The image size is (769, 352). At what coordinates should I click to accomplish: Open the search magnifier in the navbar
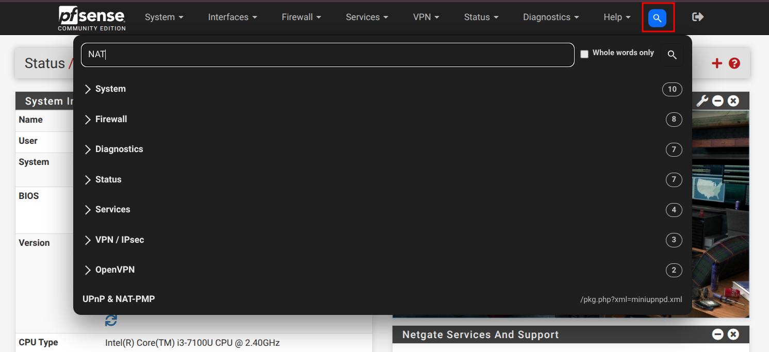[x=657, y=17]
